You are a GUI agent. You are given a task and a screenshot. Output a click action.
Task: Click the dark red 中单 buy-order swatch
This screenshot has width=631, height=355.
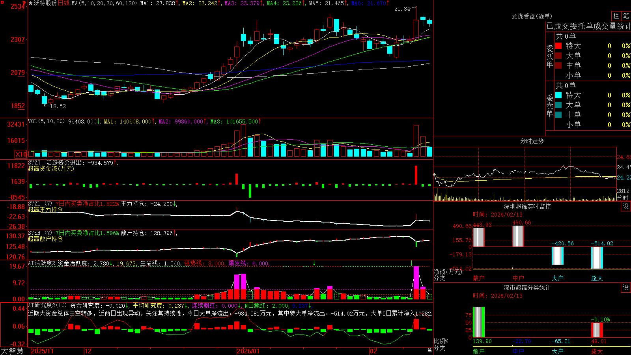point(558,65)
